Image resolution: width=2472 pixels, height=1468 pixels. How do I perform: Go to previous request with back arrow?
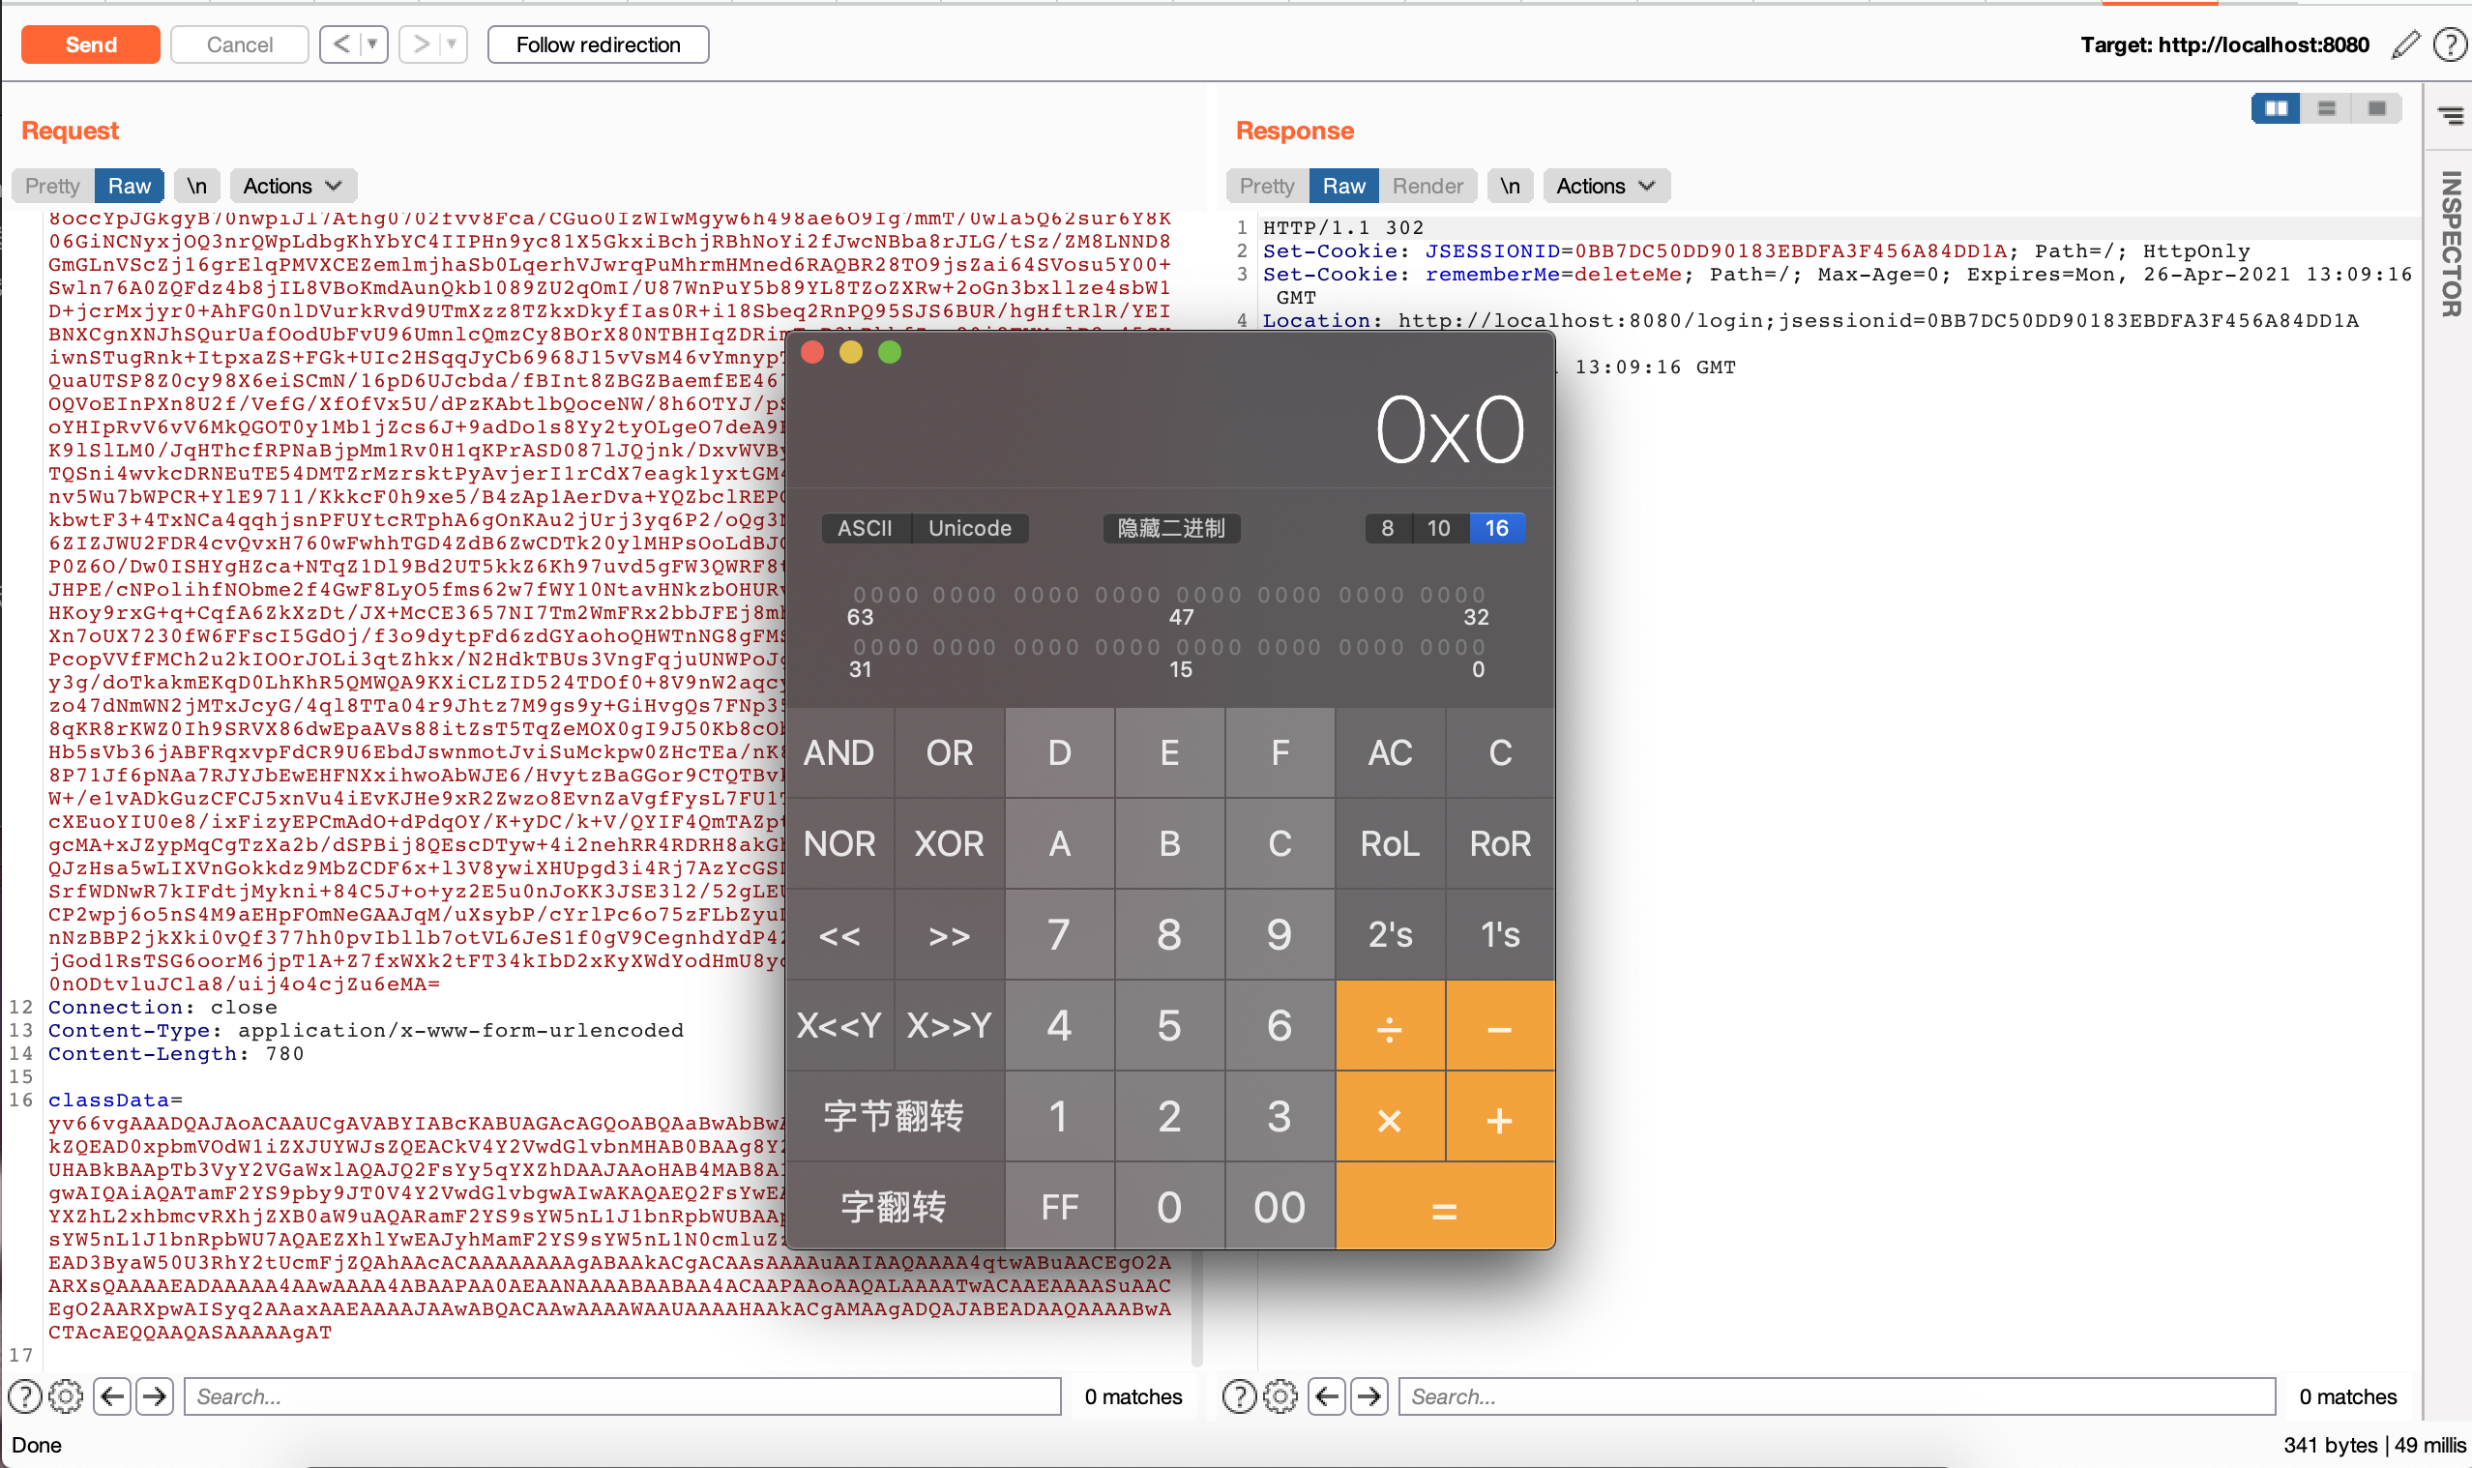point(341,44)
